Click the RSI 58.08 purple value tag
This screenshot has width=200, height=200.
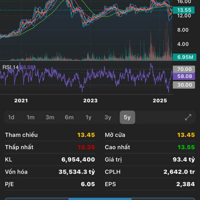coord(184,76)
